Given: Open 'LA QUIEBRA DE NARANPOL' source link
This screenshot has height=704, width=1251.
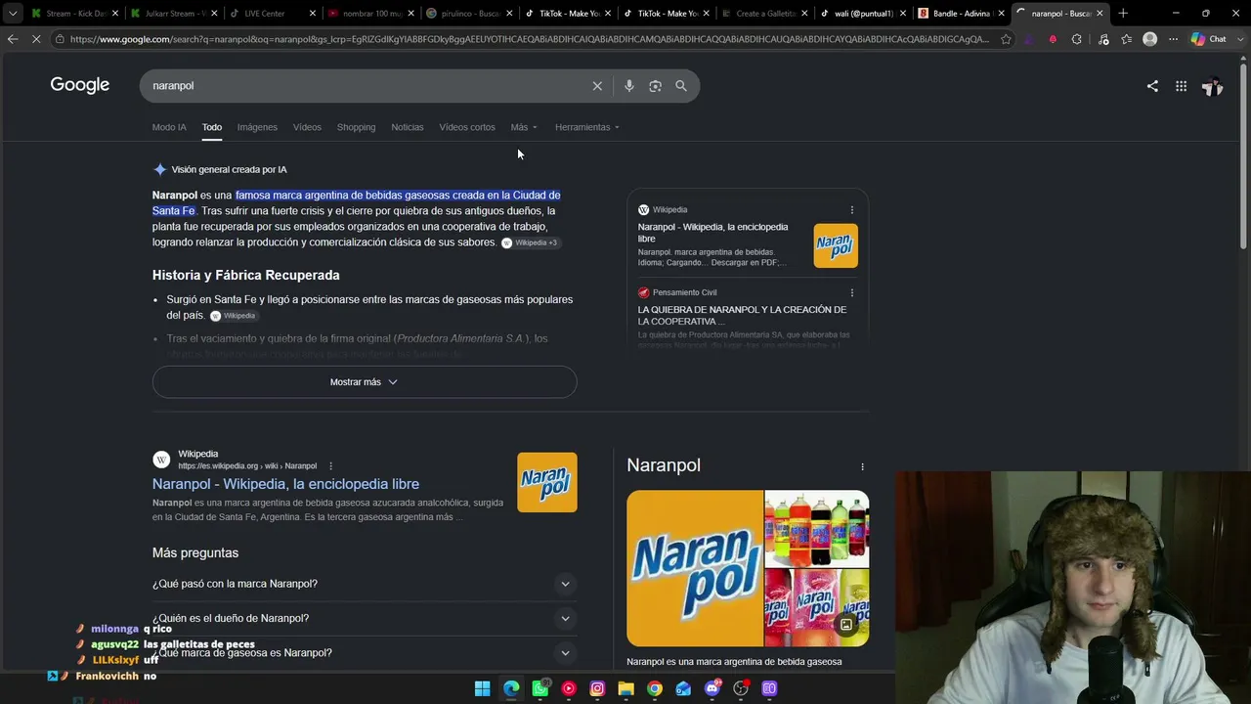Looking at the screenshot, I should (x=742, y=315).
